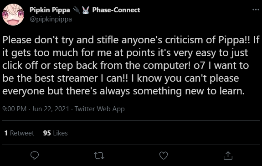View the 1 Retweet list

19,133
